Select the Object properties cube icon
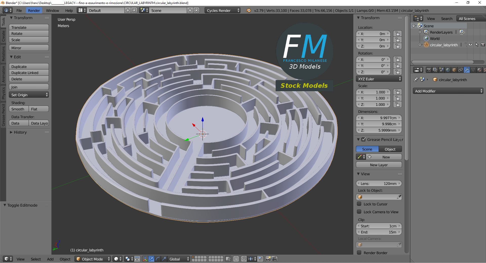 pyautogui.click(x=454, y=70)
